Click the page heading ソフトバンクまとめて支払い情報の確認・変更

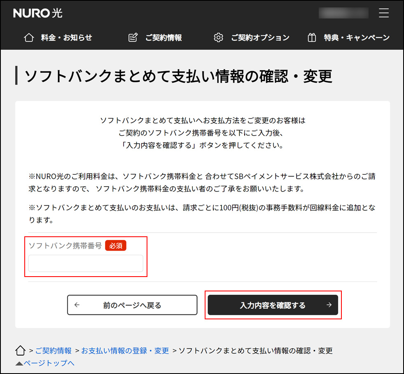[178, 76]
